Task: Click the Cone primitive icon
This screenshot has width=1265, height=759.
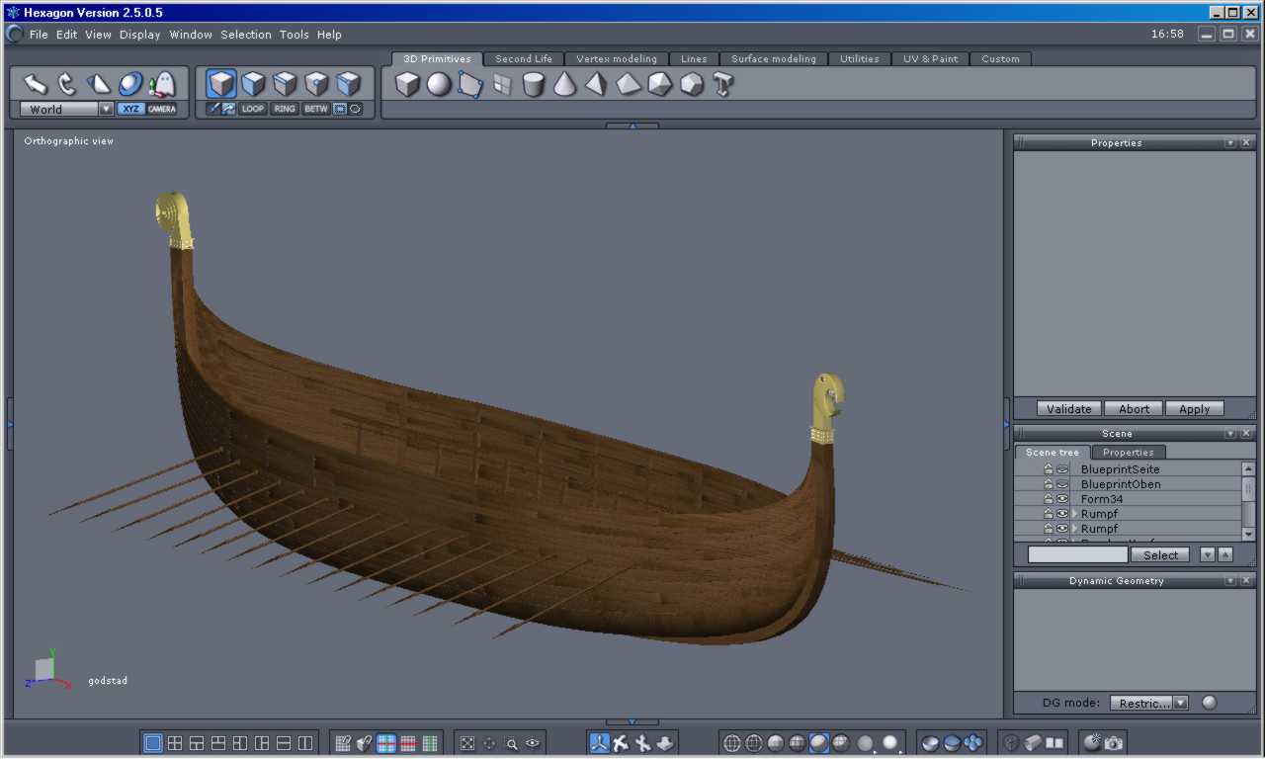Action: pos(564,85)
